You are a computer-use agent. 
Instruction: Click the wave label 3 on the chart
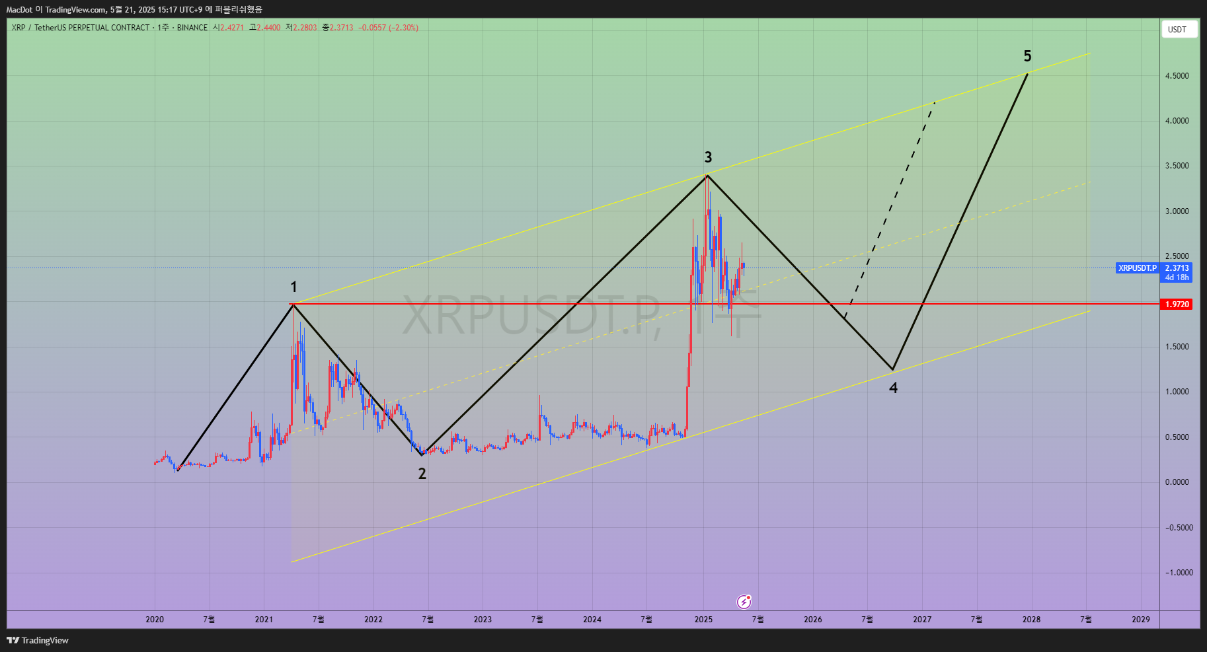pos(708,157)
